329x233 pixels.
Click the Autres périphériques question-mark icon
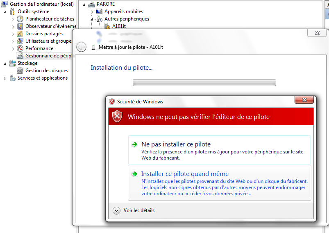pyautogui.click(x=99, y=19)
